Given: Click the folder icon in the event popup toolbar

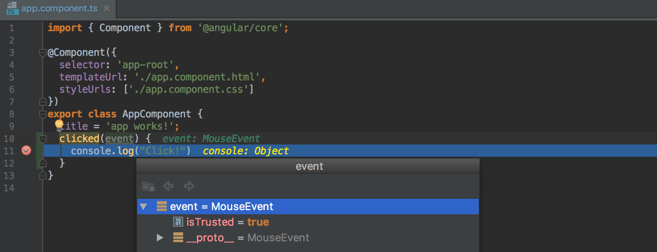Looking at the screenshot, I should pyautogui.click(x=148, y=186).
